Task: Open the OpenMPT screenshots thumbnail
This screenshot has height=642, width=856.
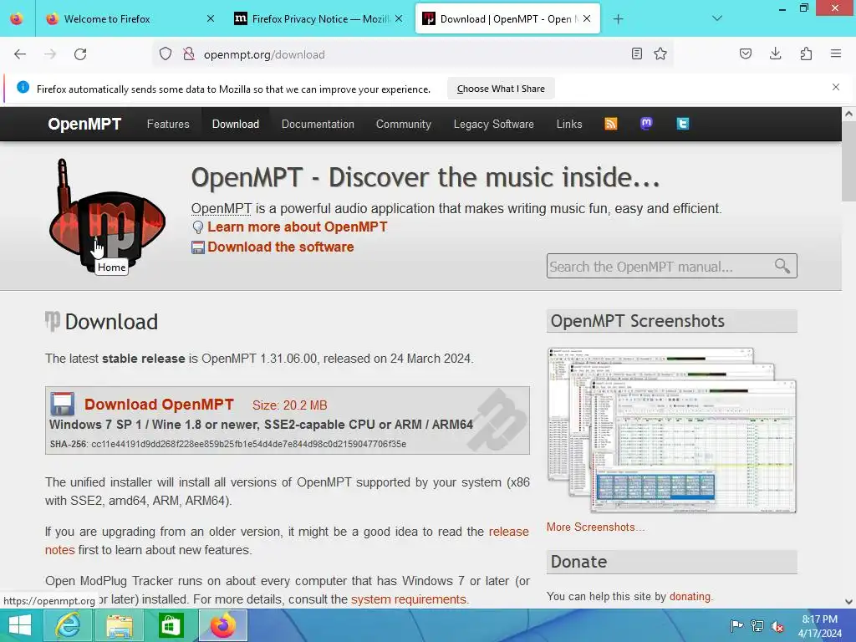Action: click(x=672, y=431)
